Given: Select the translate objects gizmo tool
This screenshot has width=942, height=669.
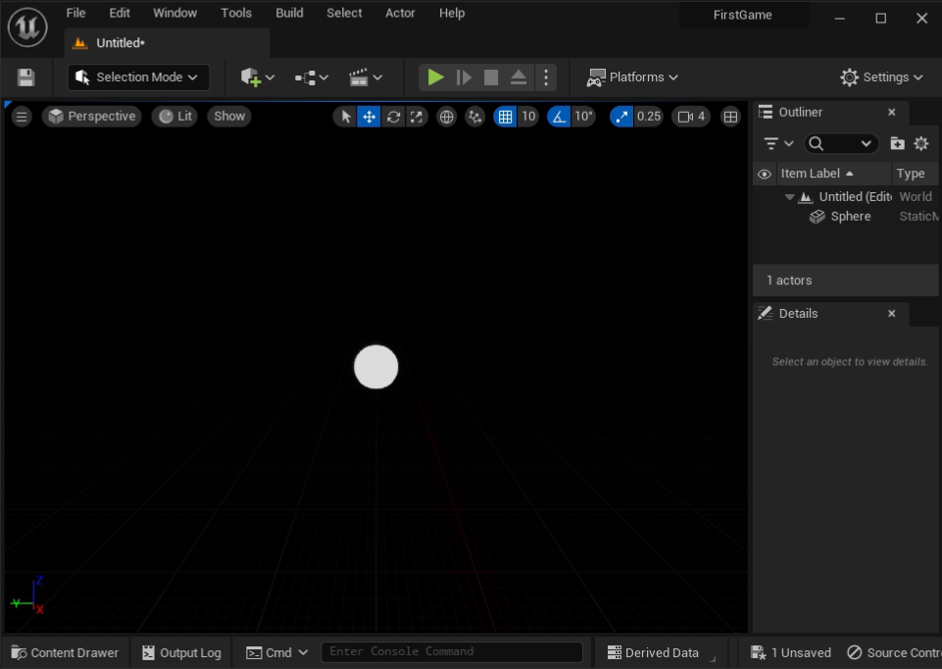Looking at the screenshot, I should (370, 117).
